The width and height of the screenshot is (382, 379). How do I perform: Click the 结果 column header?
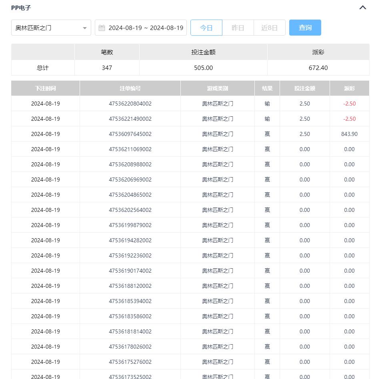click(x=267, y=88)
